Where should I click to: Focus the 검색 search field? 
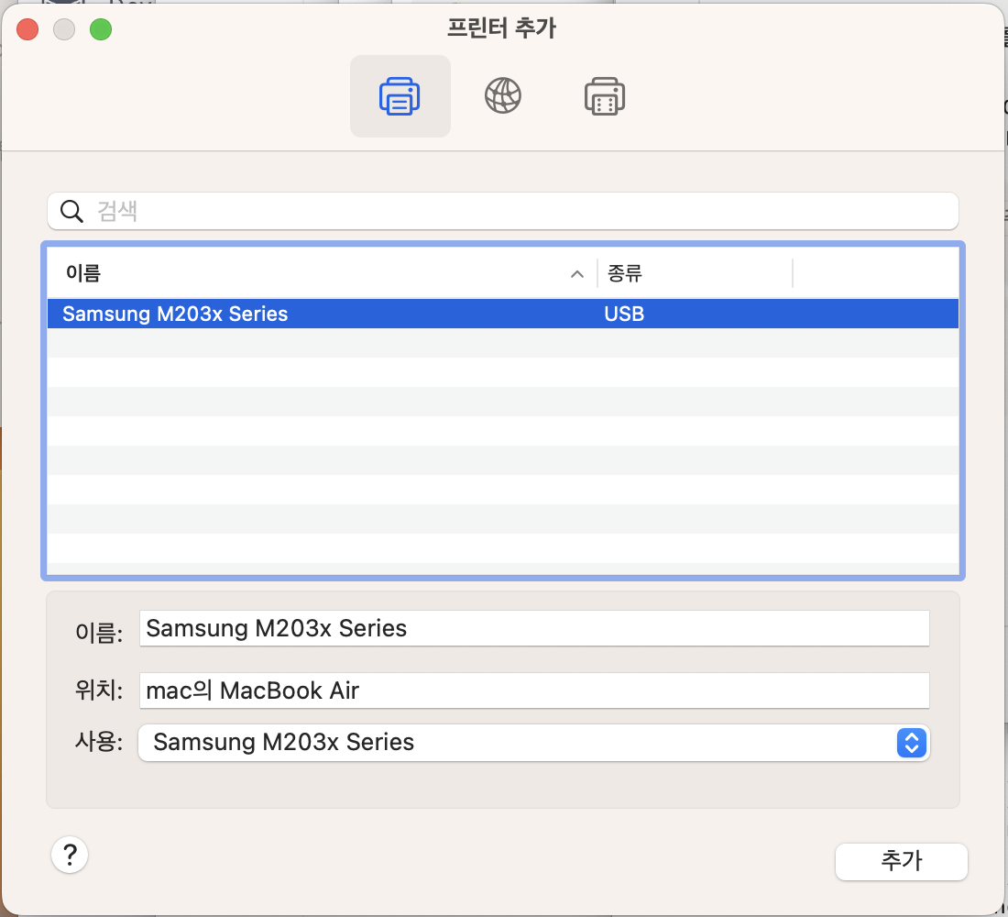pyautogui.click(x=503, y=211)
